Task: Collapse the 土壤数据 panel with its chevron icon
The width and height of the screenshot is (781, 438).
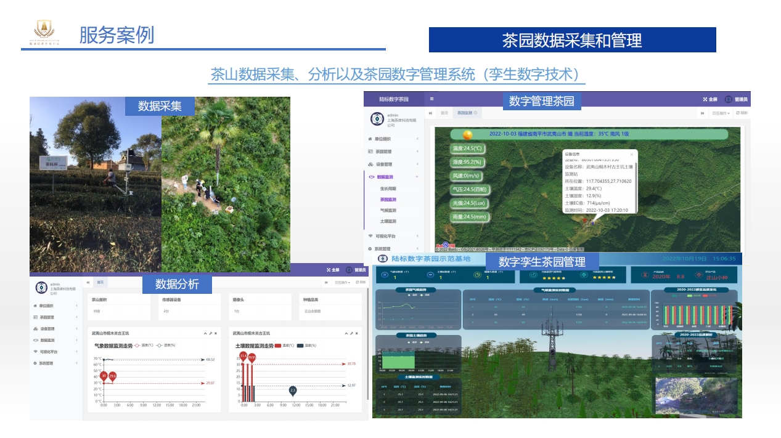Action: tap(346, 333)
